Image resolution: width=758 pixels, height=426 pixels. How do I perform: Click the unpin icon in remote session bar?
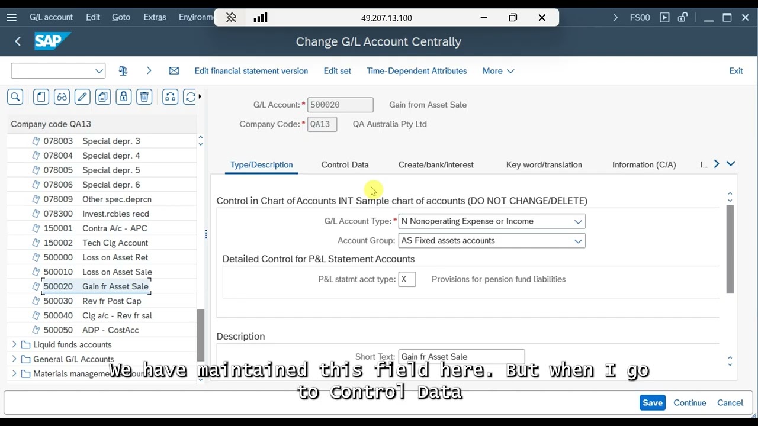coord(232,18)
